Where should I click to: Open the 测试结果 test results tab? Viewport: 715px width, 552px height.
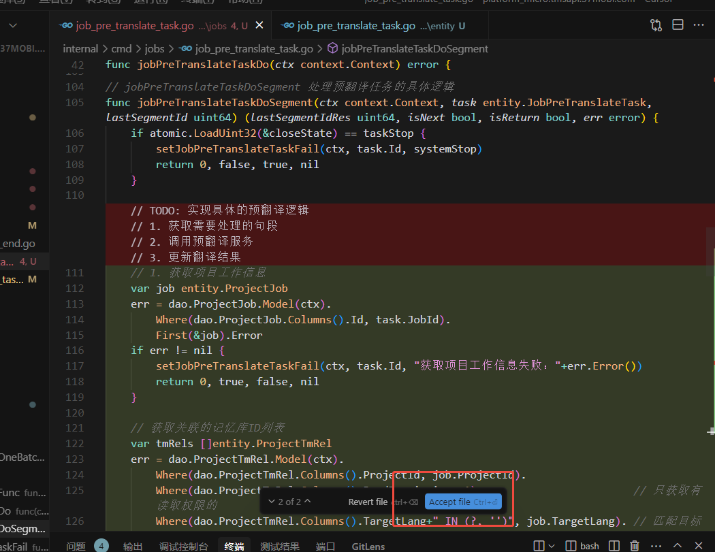(279, 546)
